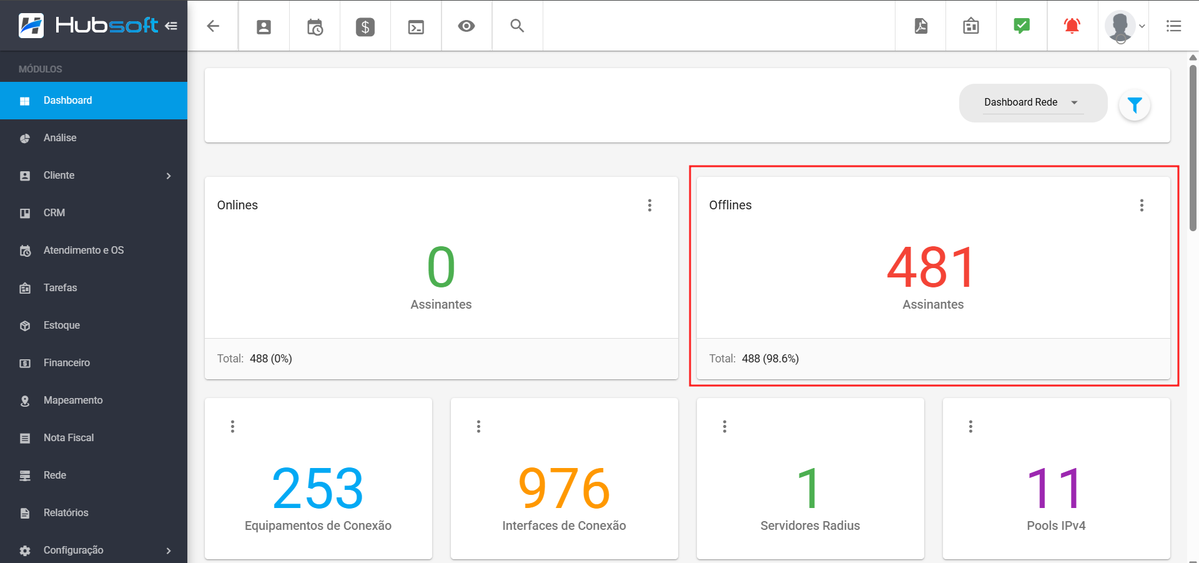Open the Tarefas module

click(x=94, y=288)
